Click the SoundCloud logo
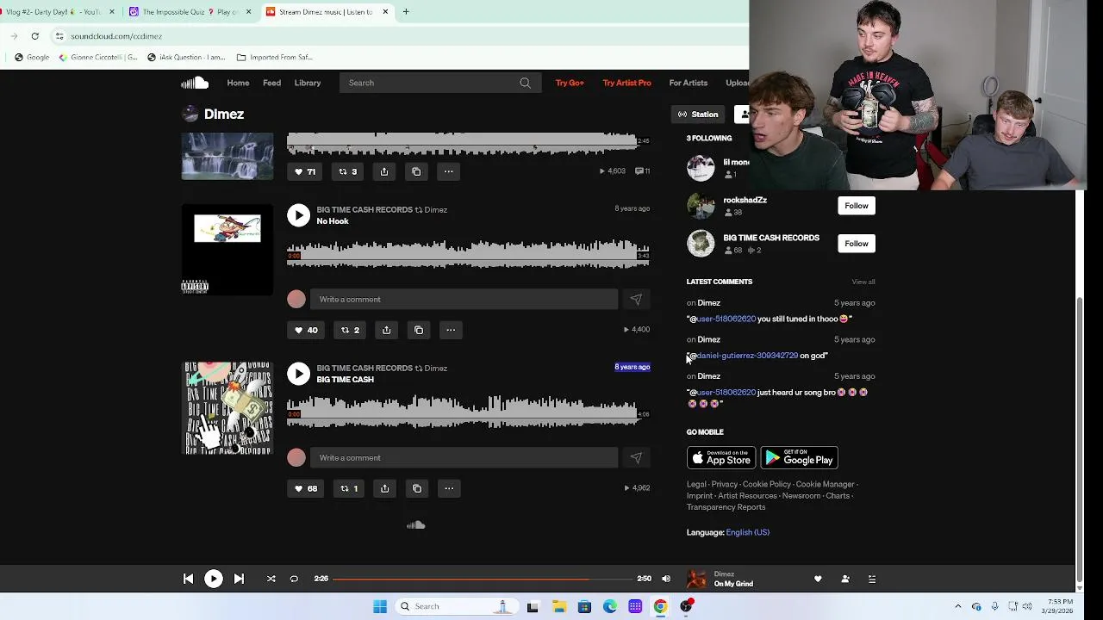Screen dimensions: 1103x620 pyautogui.click(x=195, y=83)
